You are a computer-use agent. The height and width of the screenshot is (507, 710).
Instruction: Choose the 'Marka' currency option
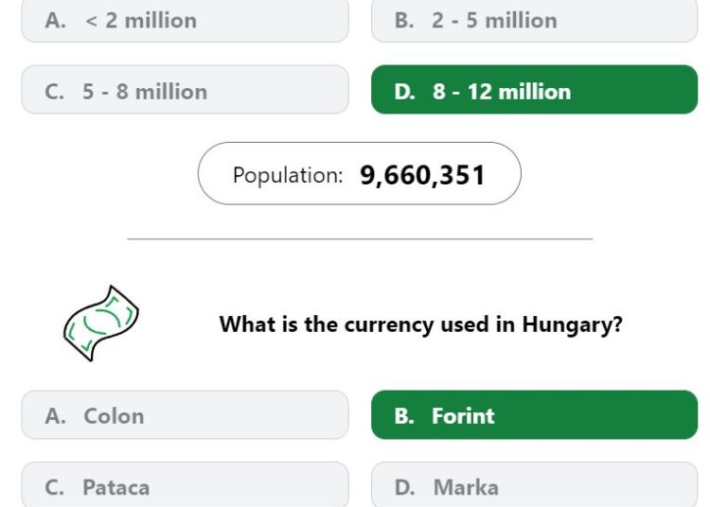pyautogui.click(x=534, y=485)
